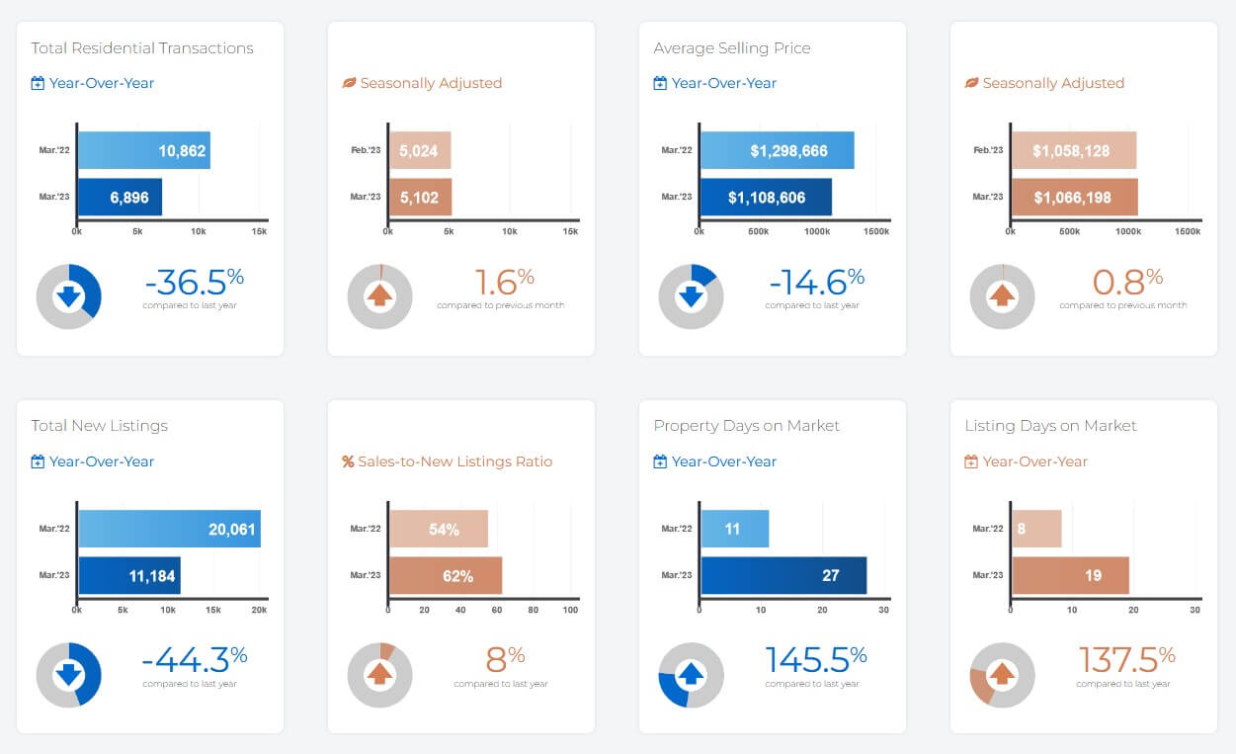The image size is (1236, 754).
Task: Click the leaf icon next to transactions Seasonally Adjusted
Action: 349,84
